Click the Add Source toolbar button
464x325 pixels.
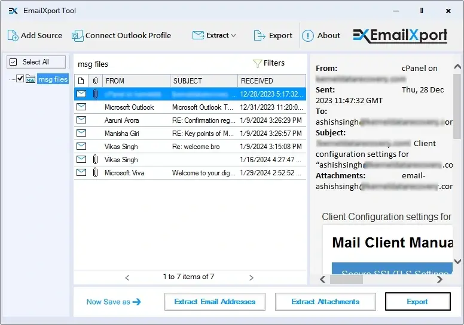tap(35, 35)
